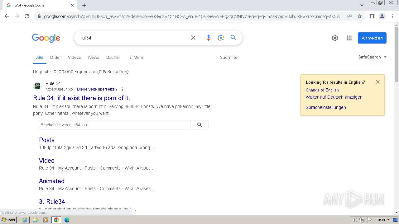Image resolution: width=399 pixels, height=224 pixels.
Task: Close the rul34 Google Suche tab
Action: pyautogui.click(x=72, y=5)
